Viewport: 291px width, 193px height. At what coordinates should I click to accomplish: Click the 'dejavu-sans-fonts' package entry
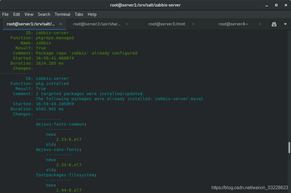click(57, 150)
